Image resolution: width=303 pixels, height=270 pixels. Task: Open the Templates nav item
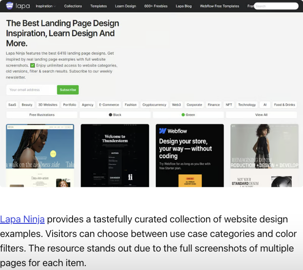coord(98,6)
